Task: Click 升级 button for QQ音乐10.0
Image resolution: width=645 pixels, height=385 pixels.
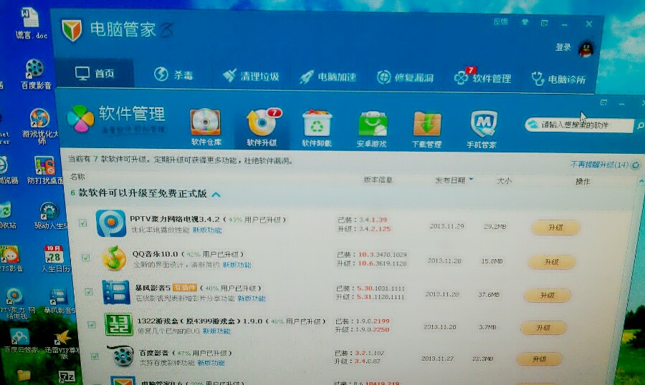Action: click(x=551, y=262)
